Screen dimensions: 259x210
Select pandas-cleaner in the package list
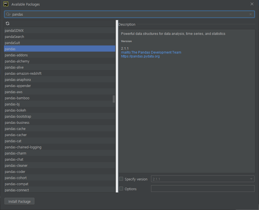tap(60, 166)
